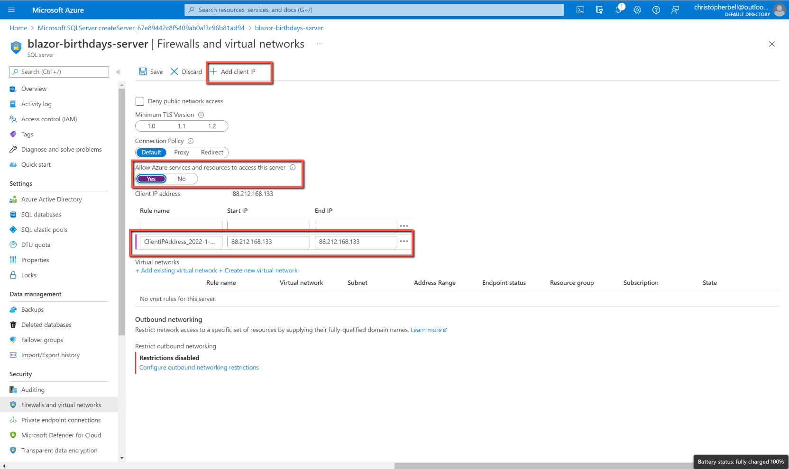789x469 pixels.
Task: Collapse the left sidebar with the chevron
Action: pos(118,72)
